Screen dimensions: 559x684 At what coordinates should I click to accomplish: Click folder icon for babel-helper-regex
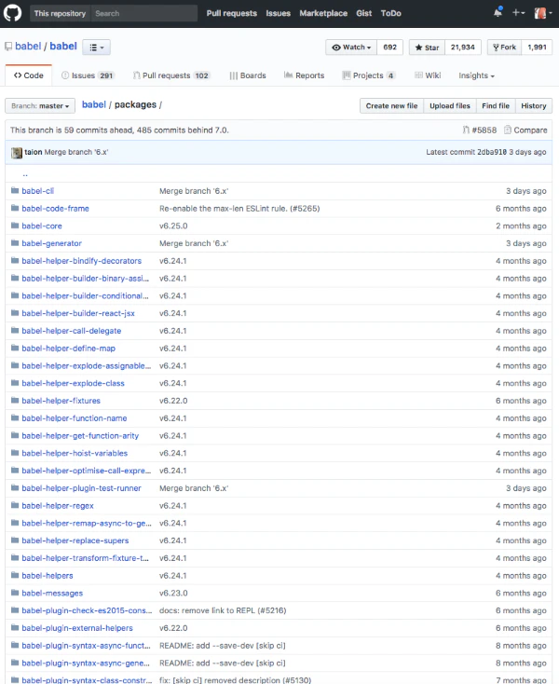tap(15, 505)
